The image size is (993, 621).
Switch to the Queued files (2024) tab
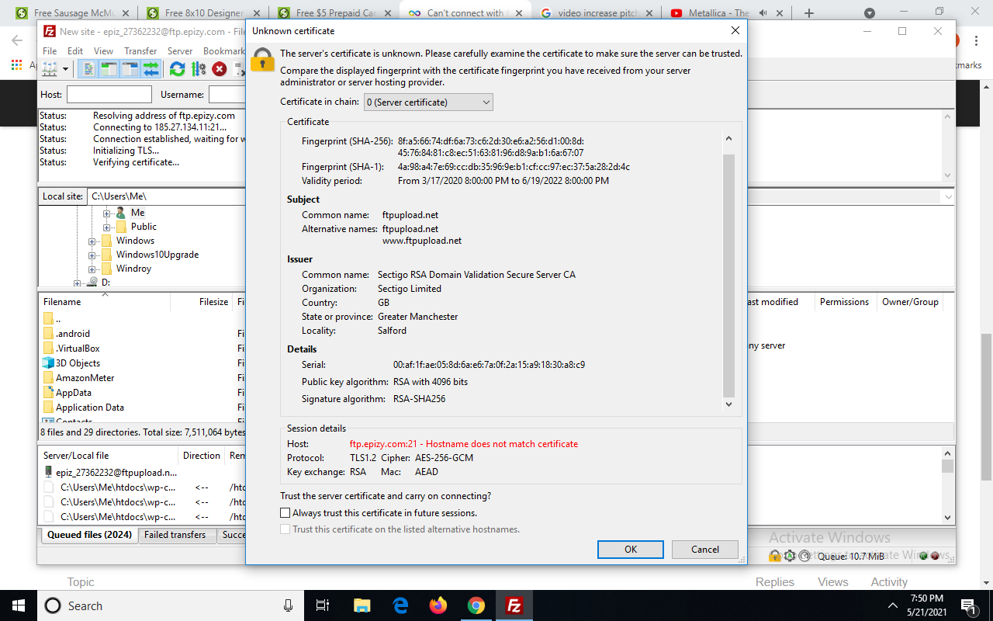[x=88, y=535]
